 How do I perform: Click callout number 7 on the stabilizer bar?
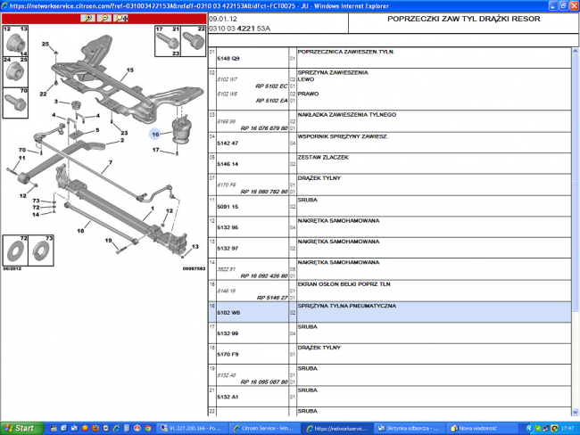[111, 162]
